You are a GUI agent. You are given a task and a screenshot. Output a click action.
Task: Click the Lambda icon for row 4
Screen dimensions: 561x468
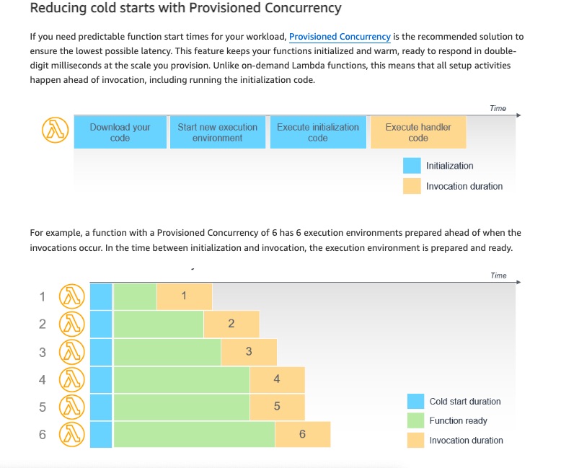72,379
